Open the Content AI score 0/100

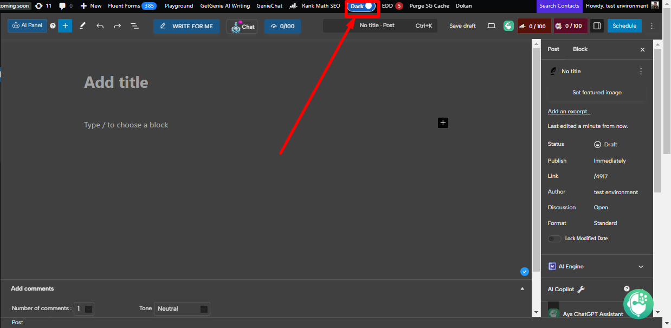coord(570,25)
